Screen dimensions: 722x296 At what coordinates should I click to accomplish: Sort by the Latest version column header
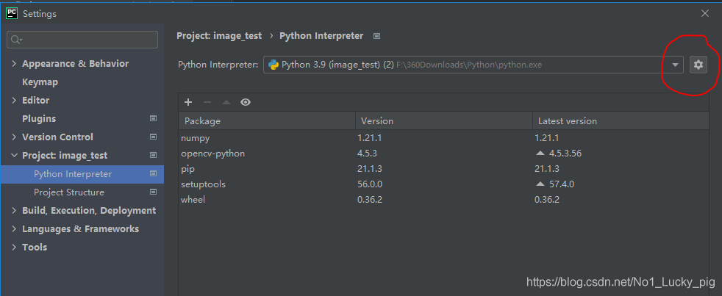(x=621, y=121)
